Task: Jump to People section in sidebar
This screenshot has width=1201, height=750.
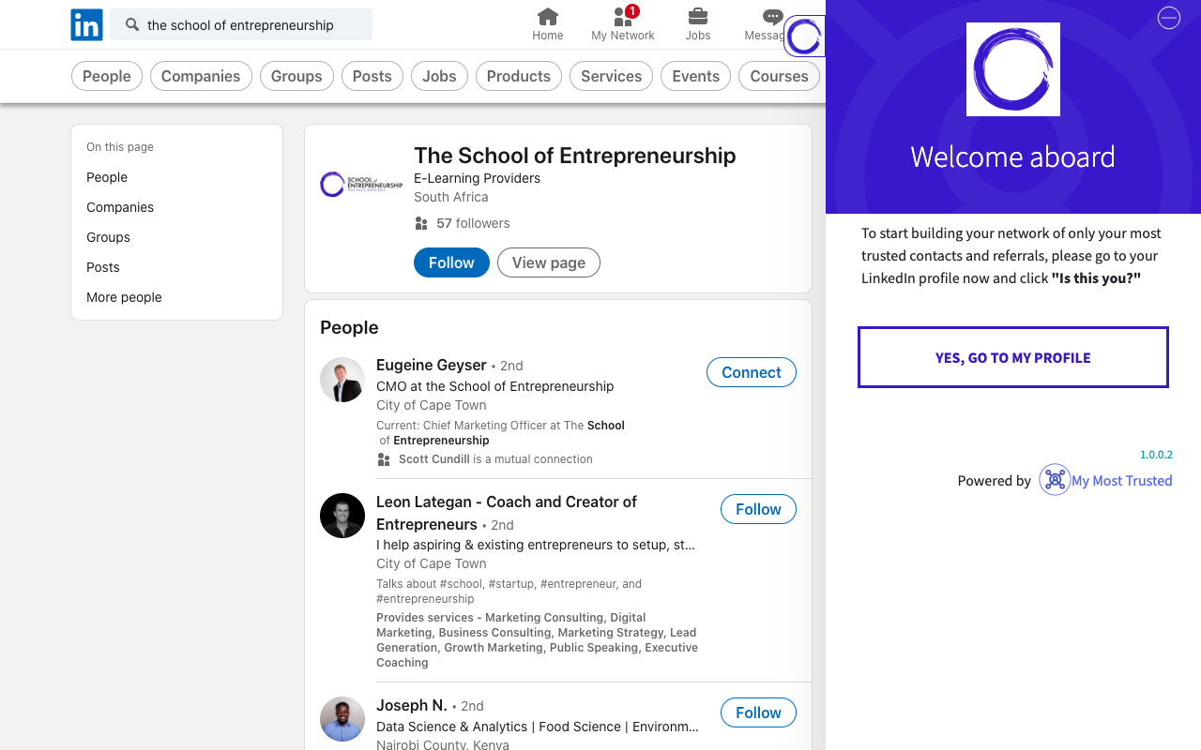Action: coord(107,177)
